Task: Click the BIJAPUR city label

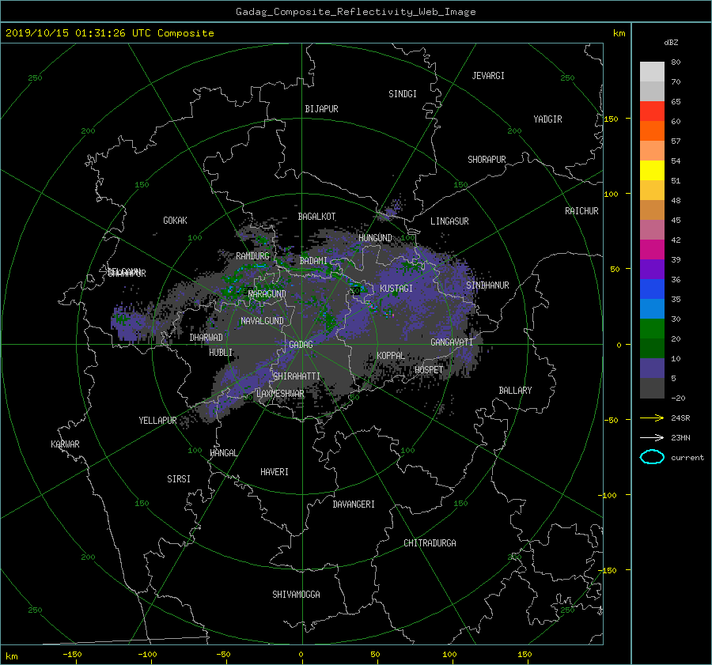Action: click(x=321, y=109)
